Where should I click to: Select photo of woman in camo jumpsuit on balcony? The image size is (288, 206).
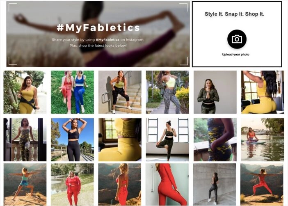[25, 140]
